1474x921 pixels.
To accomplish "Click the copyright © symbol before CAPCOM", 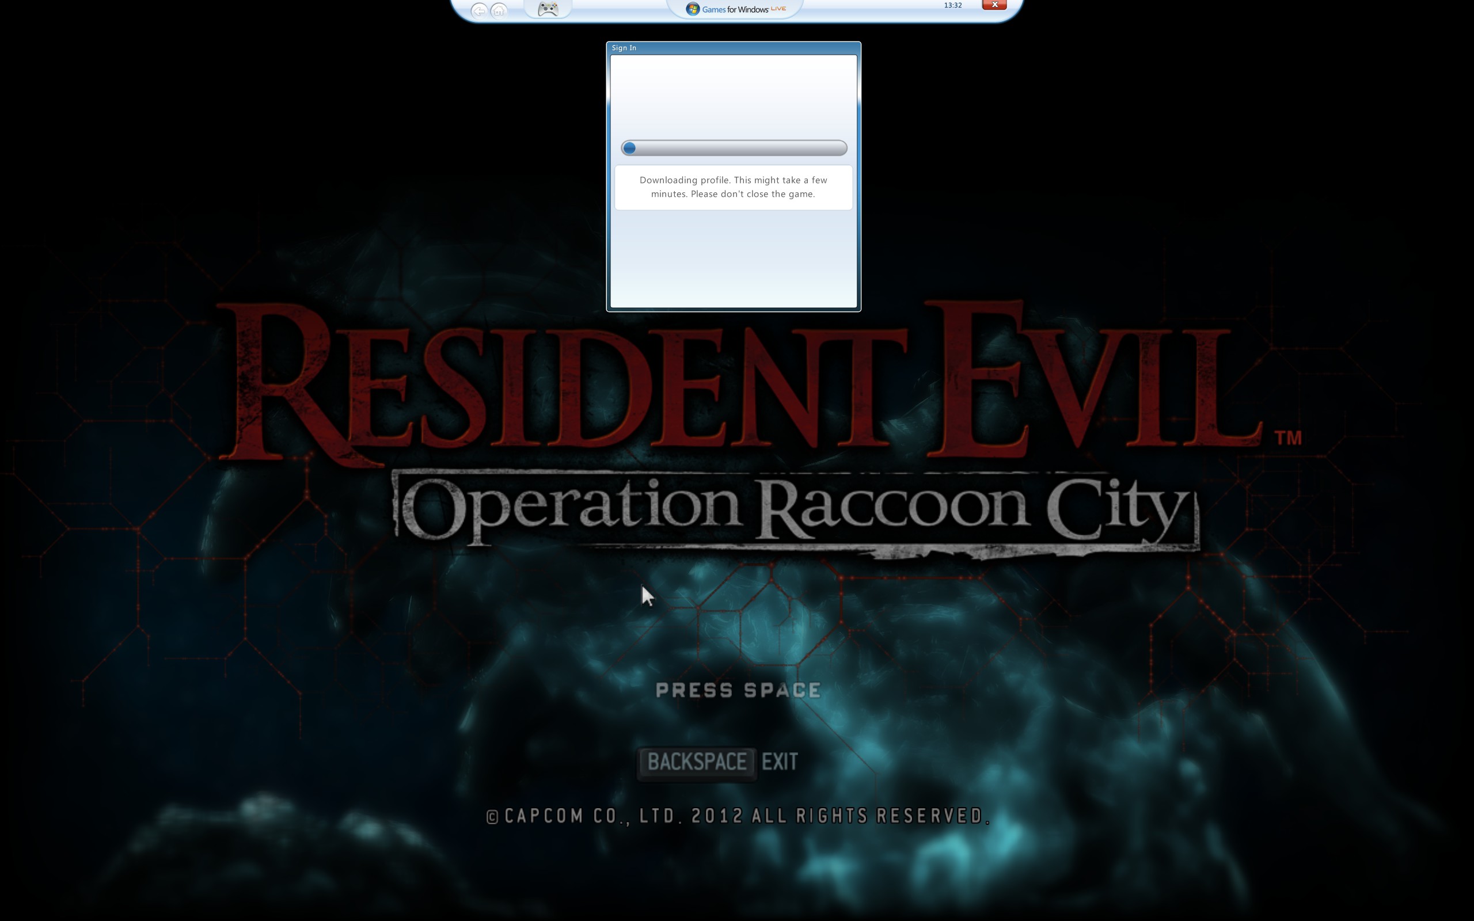I will pos(492,817).
